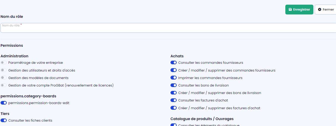Screen dimensions: 336x126
Task: Disable Consulter les bons de livraison
Action: coord(174,85)
